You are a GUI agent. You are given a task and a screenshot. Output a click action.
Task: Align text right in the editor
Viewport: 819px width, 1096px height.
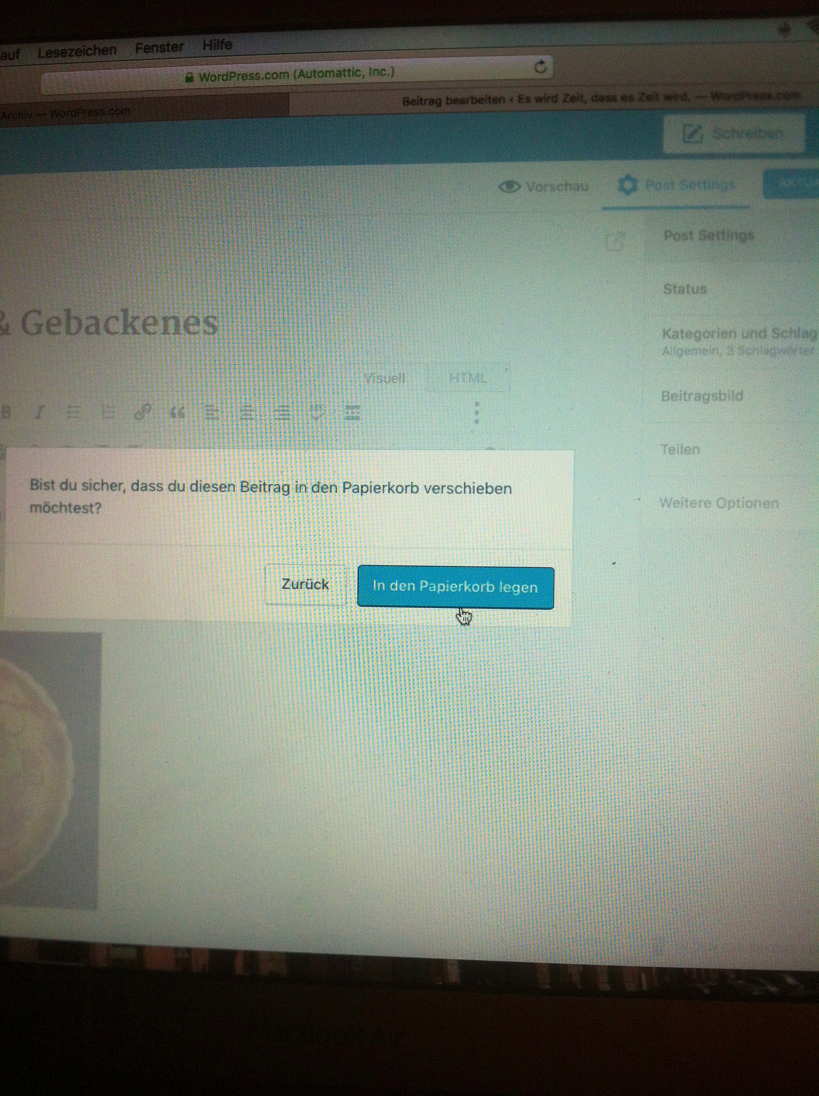(282, 412)
